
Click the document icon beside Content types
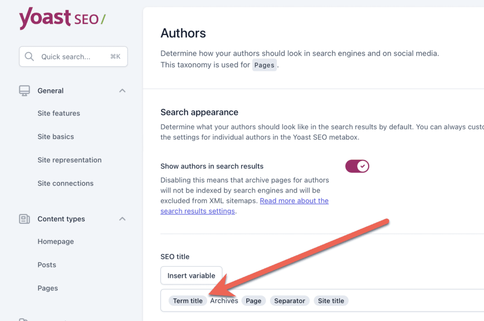(x=24, y=219)
